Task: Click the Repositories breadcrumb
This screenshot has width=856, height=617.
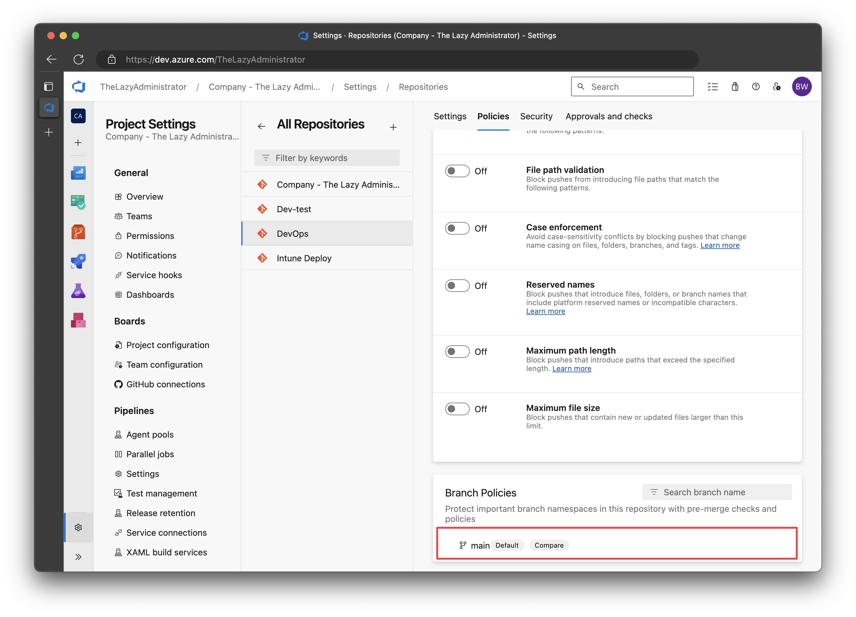Action: coord(423,87)
